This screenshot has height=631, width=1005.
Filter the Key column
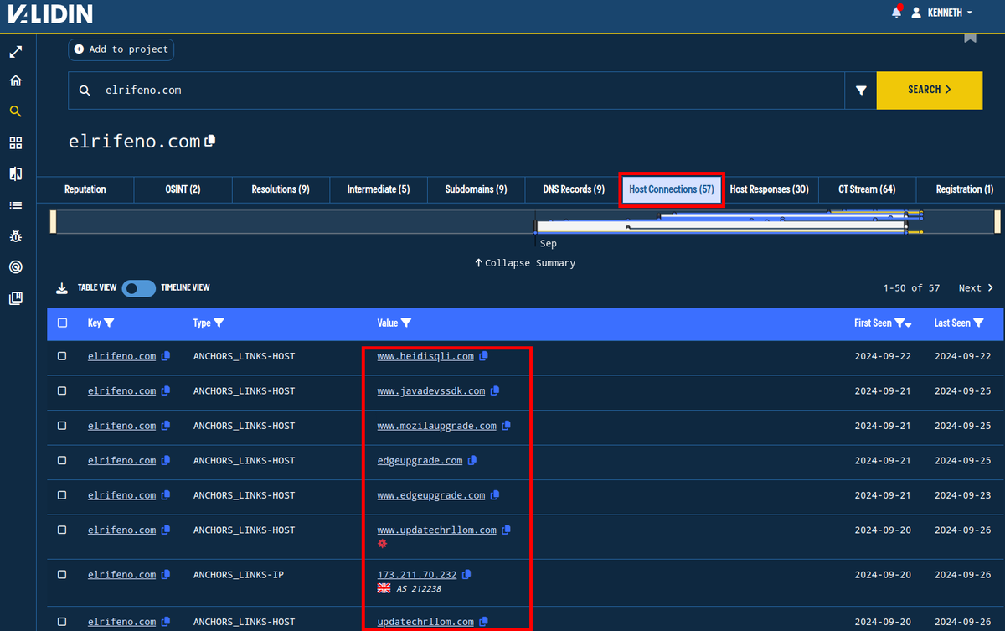pos(109,323)
